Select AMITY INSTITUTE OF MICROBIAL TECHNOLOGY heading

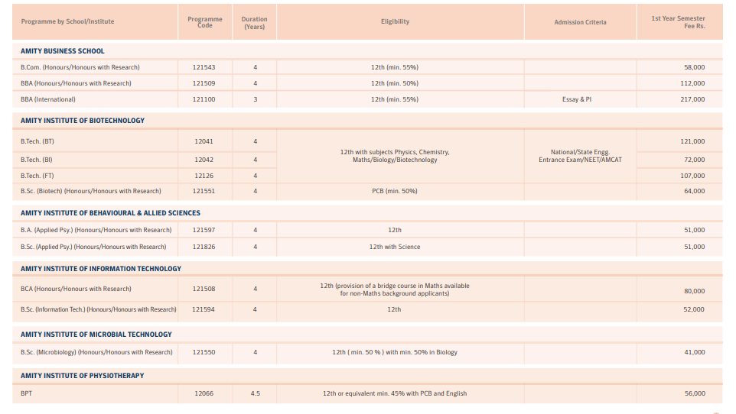point(96,335)
